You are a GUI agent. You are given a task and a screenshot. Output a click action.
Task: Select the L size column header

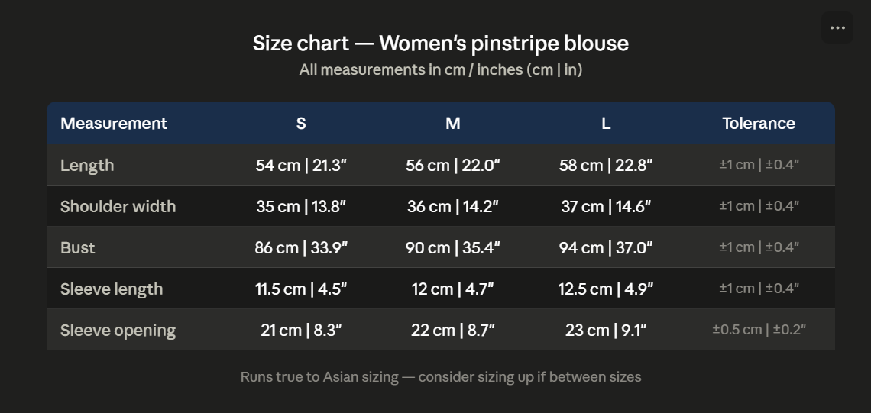point(606,123)
